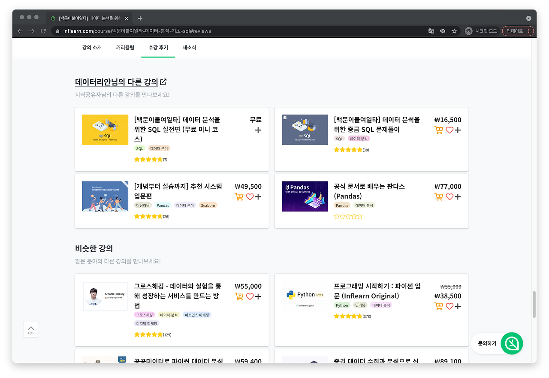
Task: Click the Python tag on 파이썬 입문 card
Action: (x=342, y=305)
